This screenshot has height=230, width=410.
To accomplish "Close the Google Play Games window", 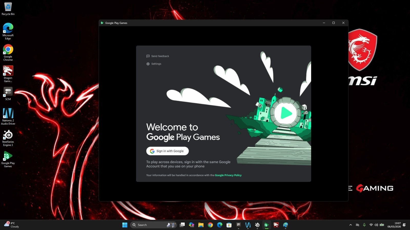I will 343,23.
